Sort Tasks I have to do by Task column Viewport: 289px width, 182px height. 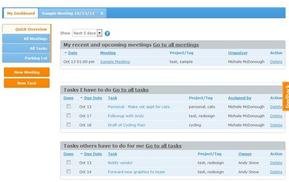click(112, 98)
